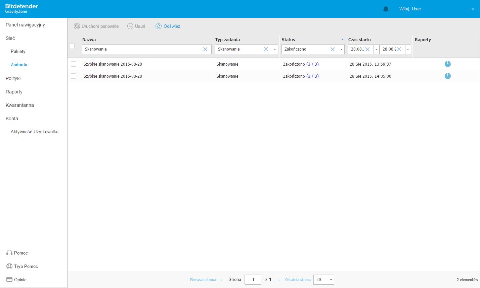The height and width of the screenshot is (288, 480).
Task: Toggle the sort arrow on Status column
Action: [342, 40]
